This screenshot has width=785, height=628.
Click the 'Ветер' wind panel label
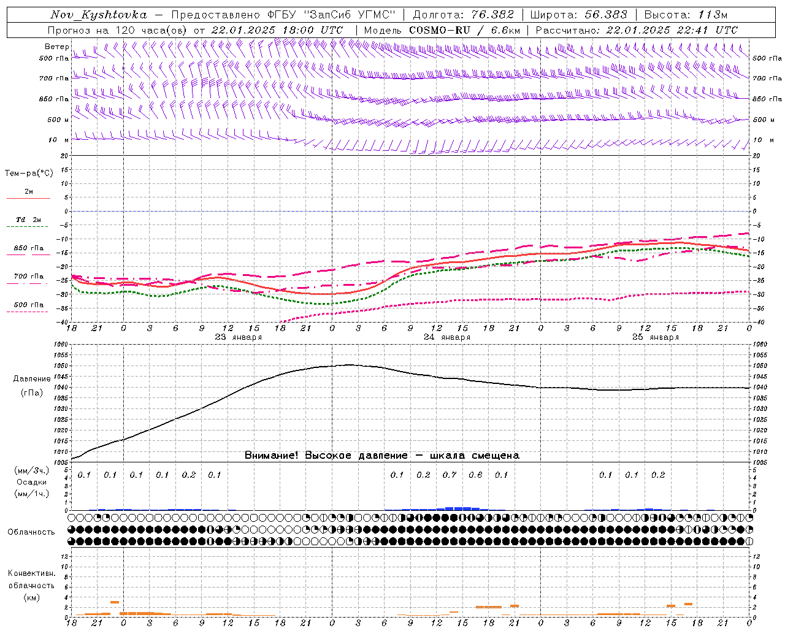click(56, 47)
